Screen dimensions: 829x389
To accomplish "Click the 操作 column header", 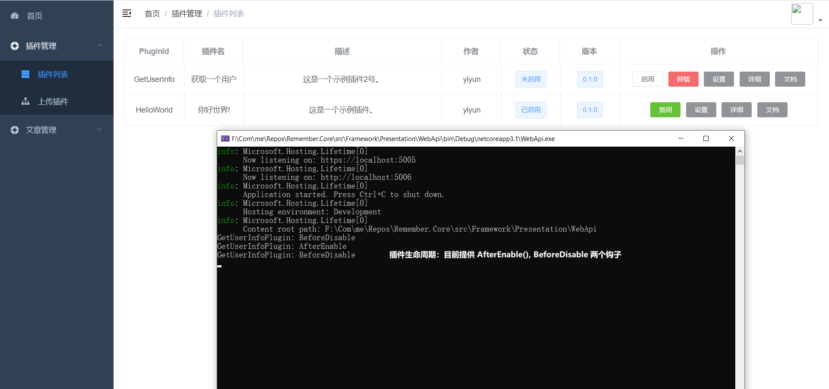I will (718, 51).
